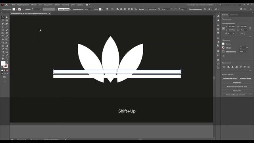254x143 pixels.
Task: Select the Magic Wand tool
Action: 3,21
